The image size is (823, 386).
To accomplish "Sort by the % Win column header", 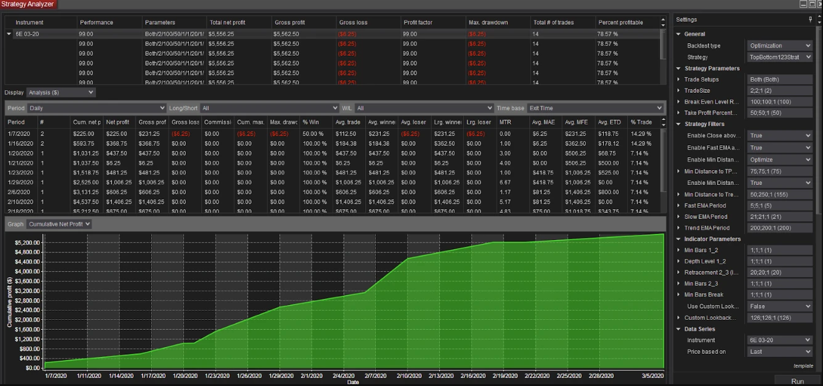I will click(x=316, y=122).
